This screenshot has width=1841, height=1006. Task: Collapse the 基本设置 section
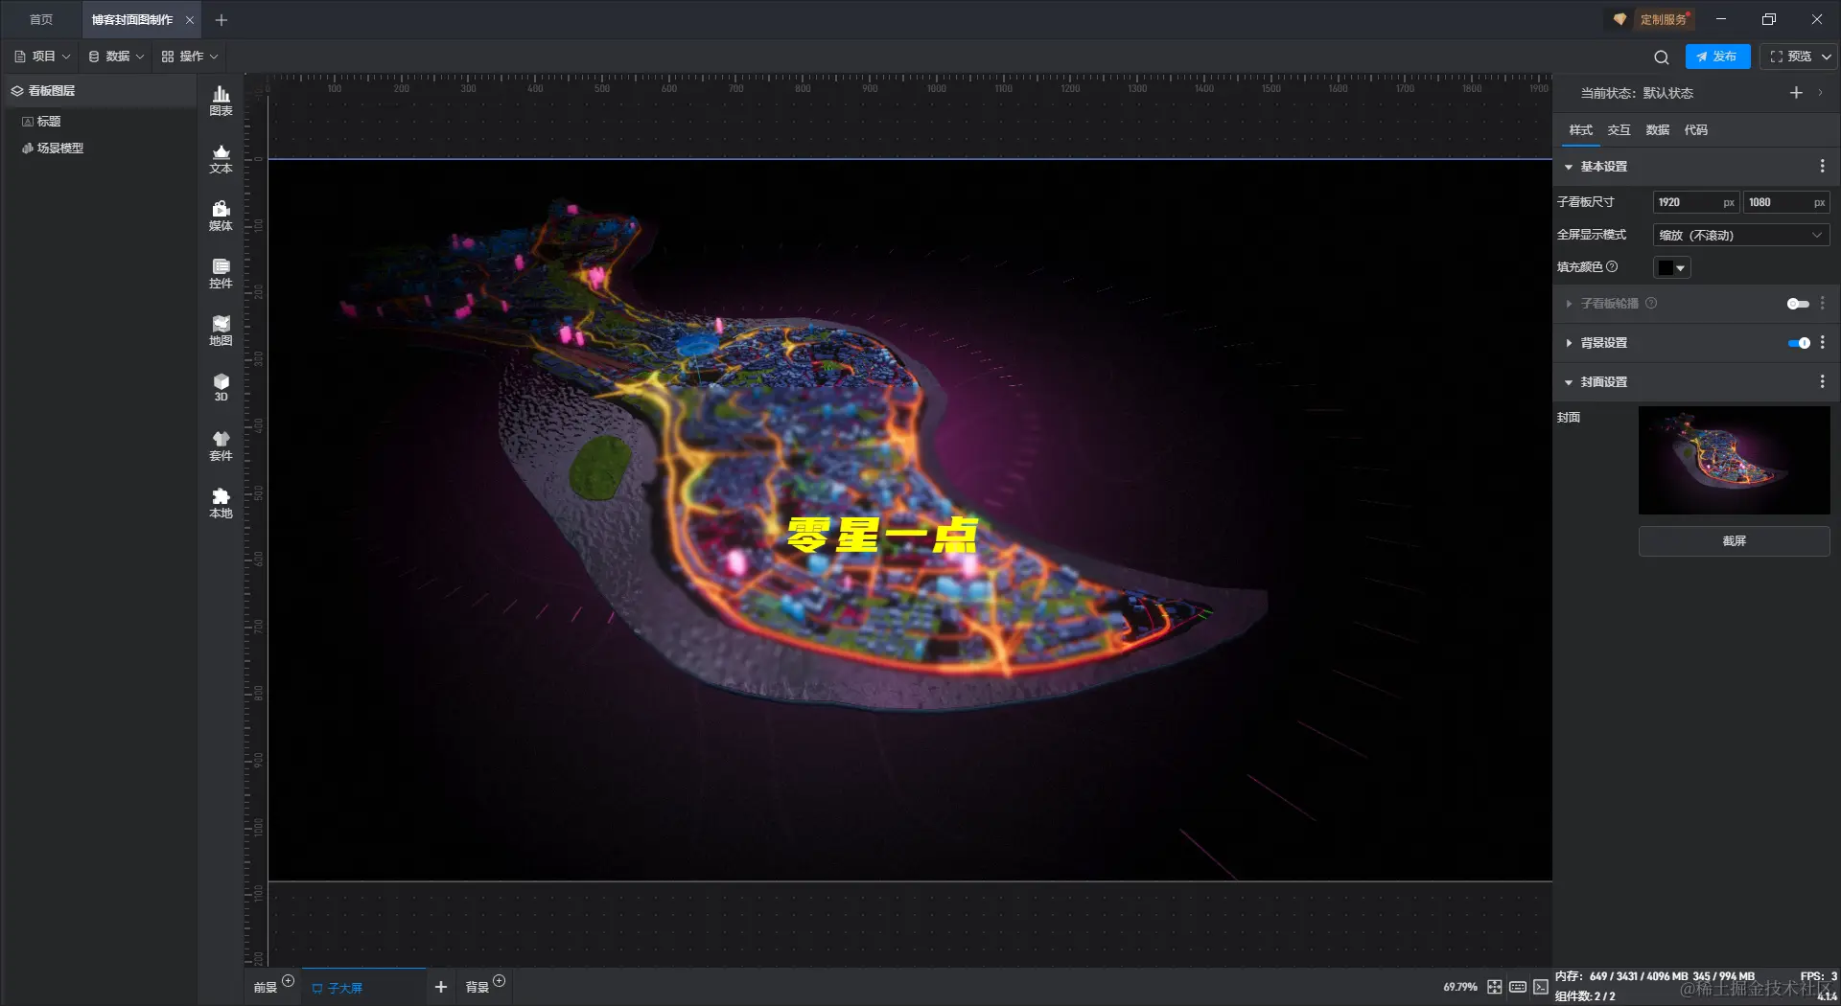(1569, 167)
